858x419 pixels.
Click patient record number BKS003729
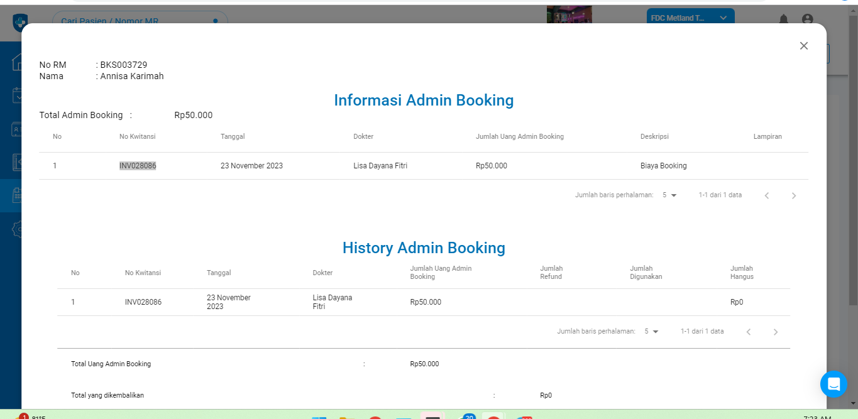tap(124, 65)
